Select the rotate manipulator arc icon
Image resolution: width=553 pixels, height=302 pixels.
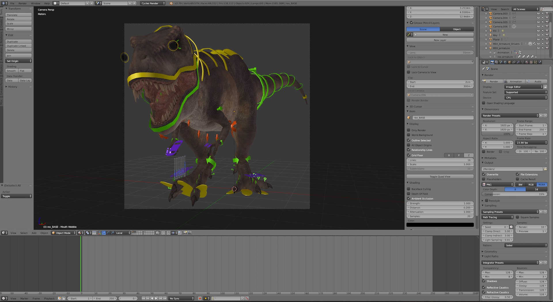(108, 233)
